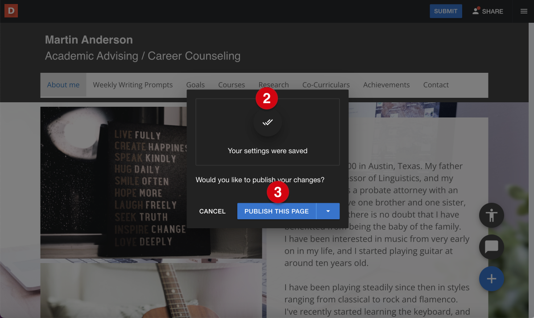Switch to the About me tab
Viewport: 534px width, 318px height.
tap(63, 85)
